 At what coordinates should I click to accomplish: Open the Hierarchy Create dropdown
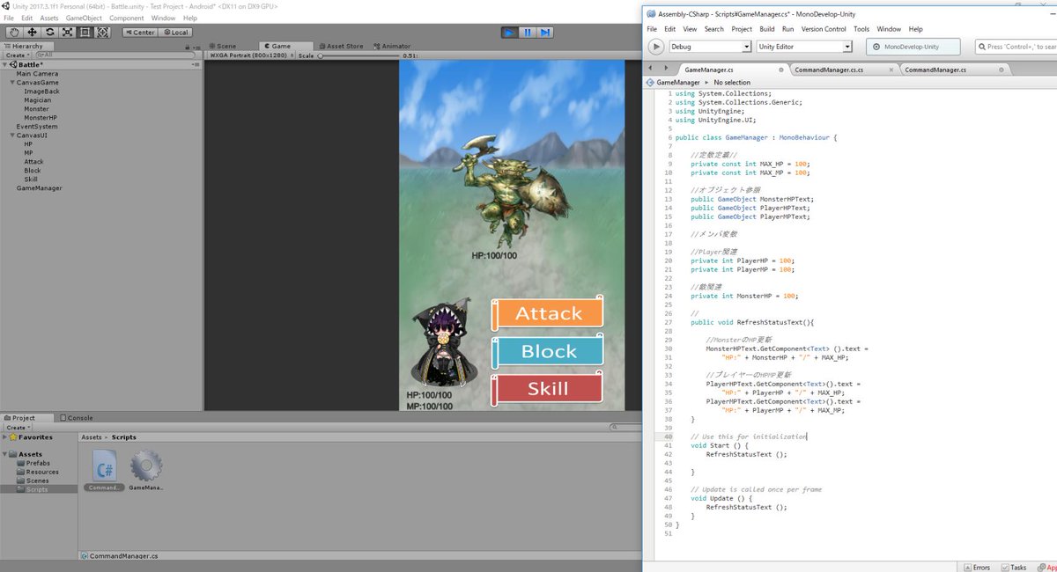pos(17,55)
